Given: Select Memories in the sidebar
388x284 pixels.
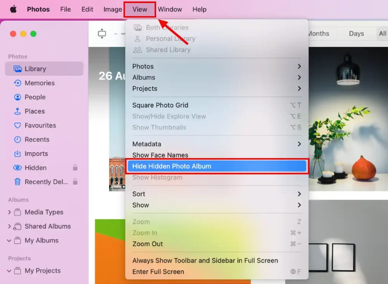Looking at the screenshot, I should 44,83.
